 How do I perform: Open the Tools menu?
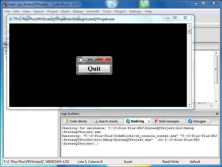point(107,11)
